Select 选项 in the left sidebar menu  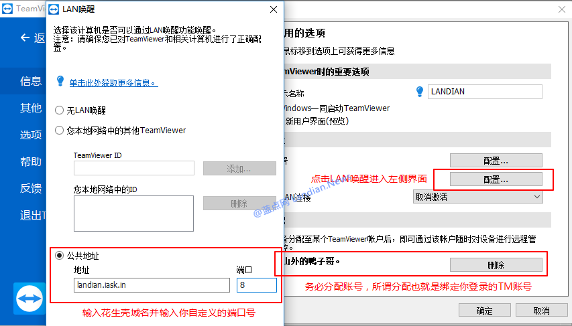[x=31, y=135]
